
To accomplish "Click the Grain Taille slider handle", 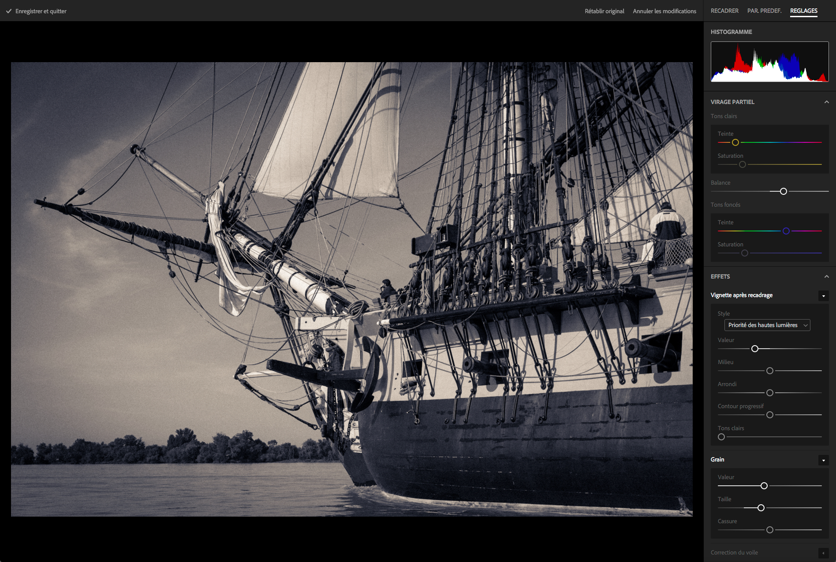I will [761, 508].
